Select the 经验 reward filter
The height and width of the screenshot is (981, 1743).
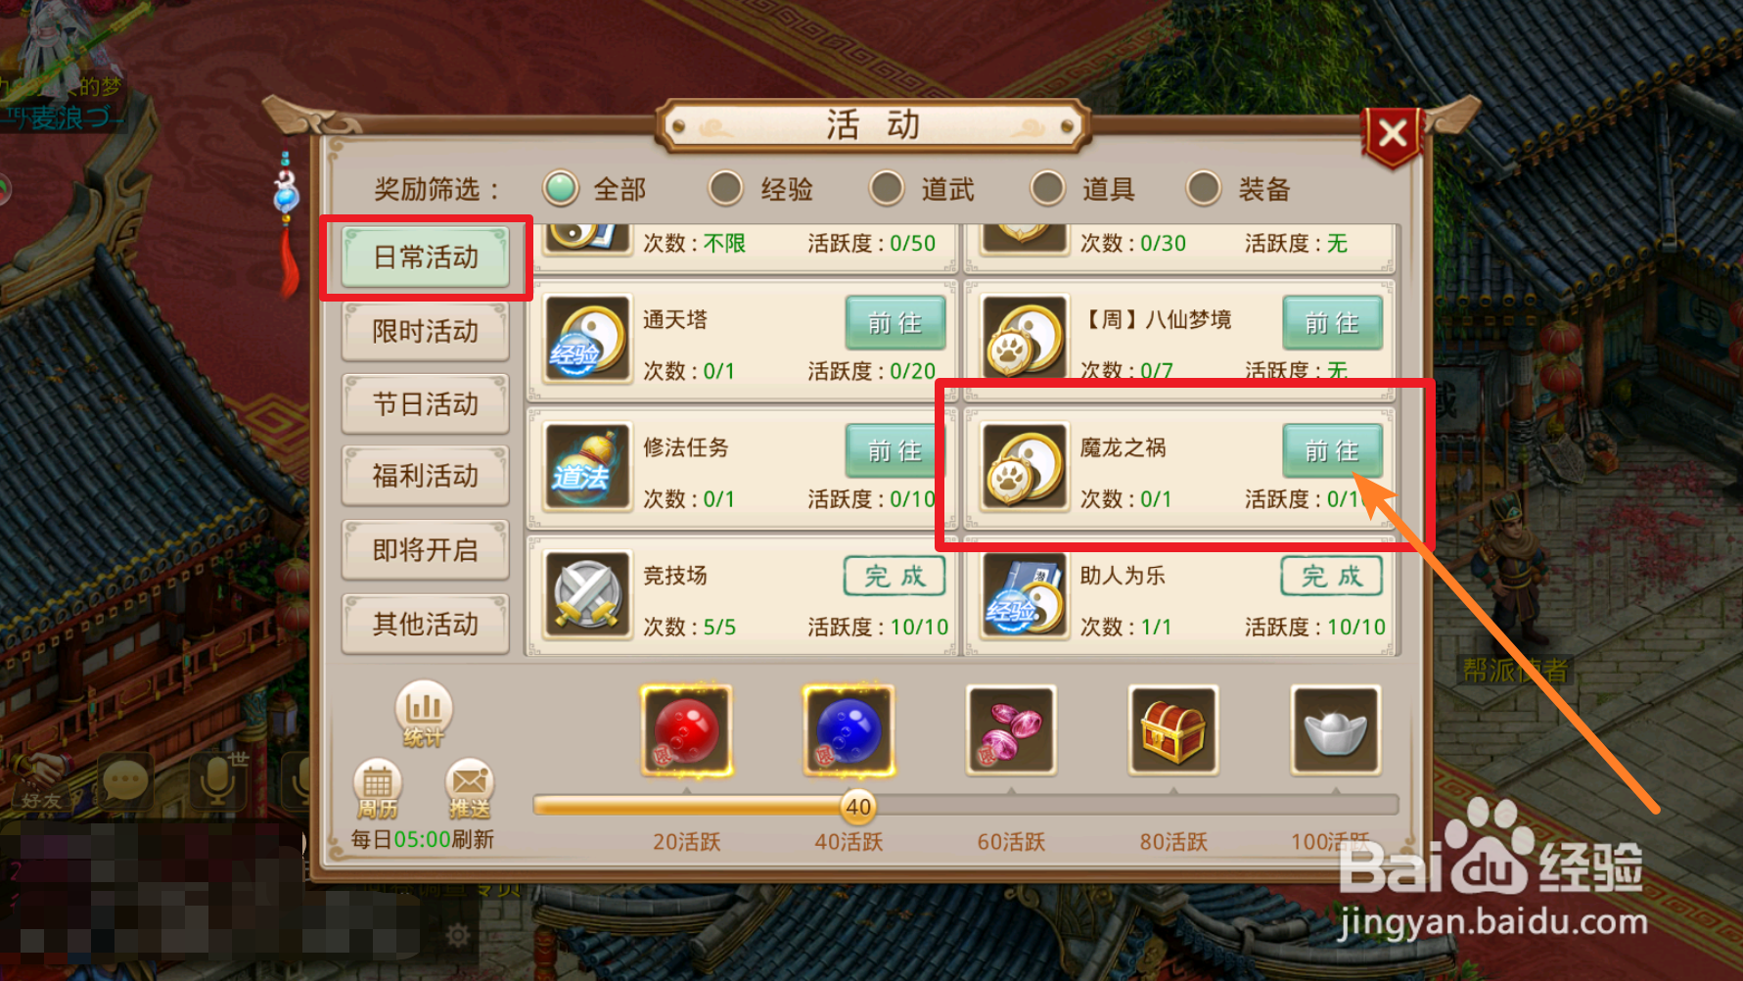760,188
